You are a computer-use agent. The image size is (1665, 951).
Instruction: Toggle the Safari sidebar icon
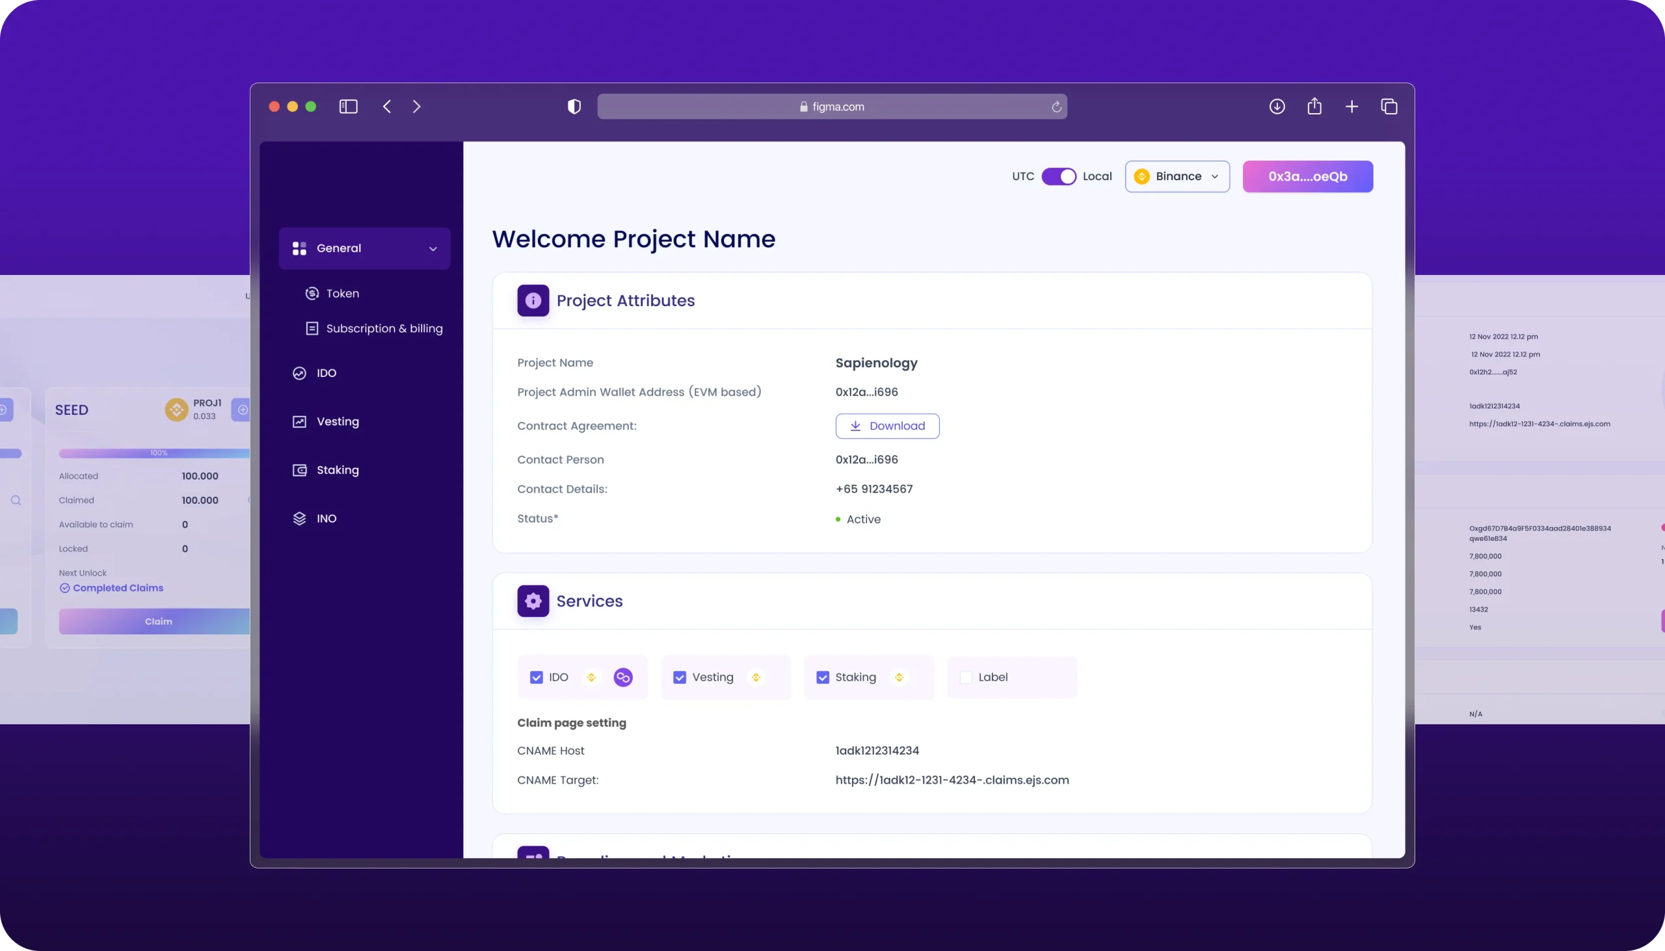coord(349,107)
